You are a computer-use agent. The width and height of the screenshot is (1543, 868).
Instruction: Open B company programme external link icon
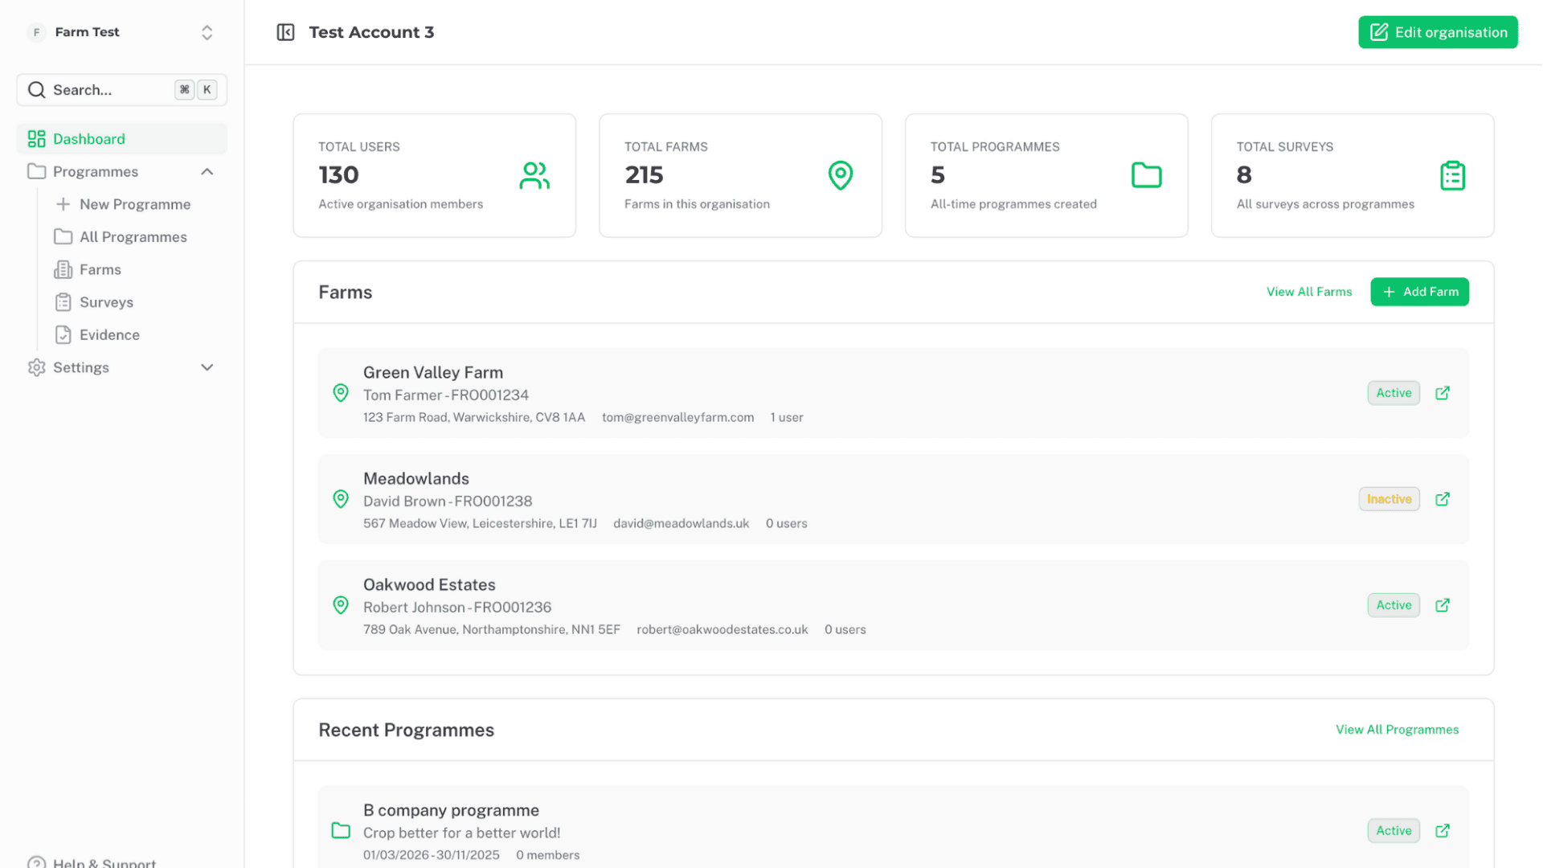1443,831
